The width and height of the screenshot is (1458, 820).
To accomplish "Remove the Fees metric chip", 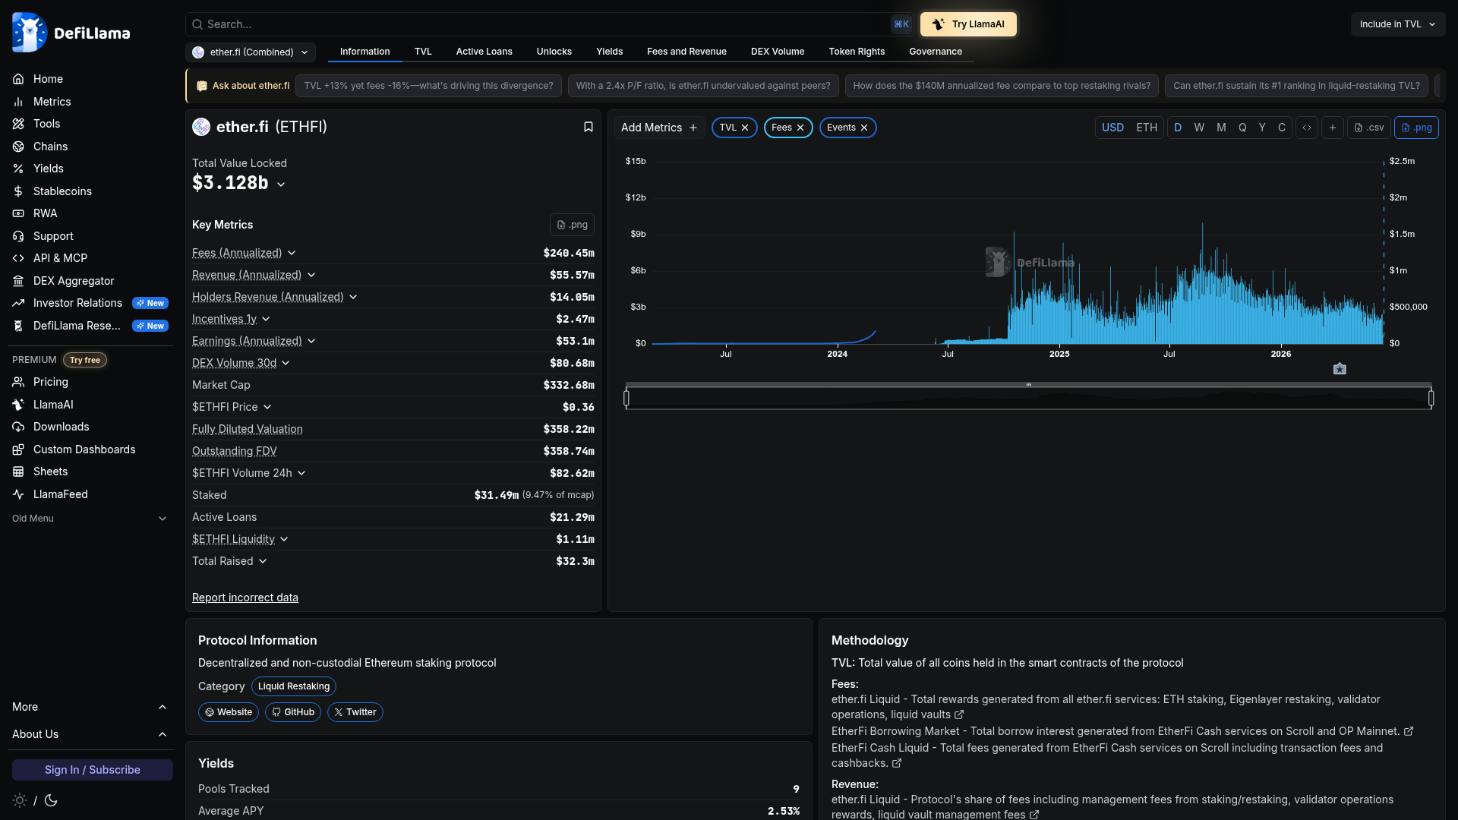I will (800, 128).
